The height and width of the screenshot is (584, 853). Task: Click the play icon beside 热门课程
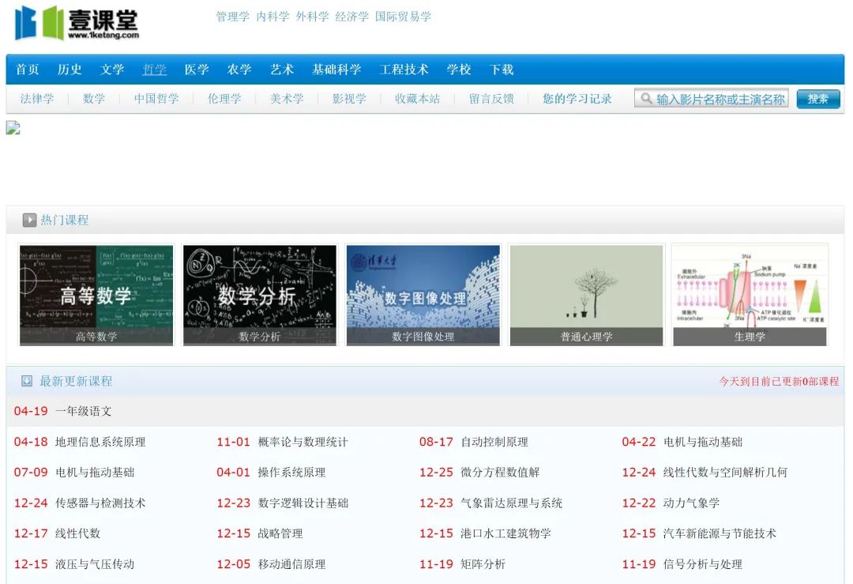click(29, 220)
